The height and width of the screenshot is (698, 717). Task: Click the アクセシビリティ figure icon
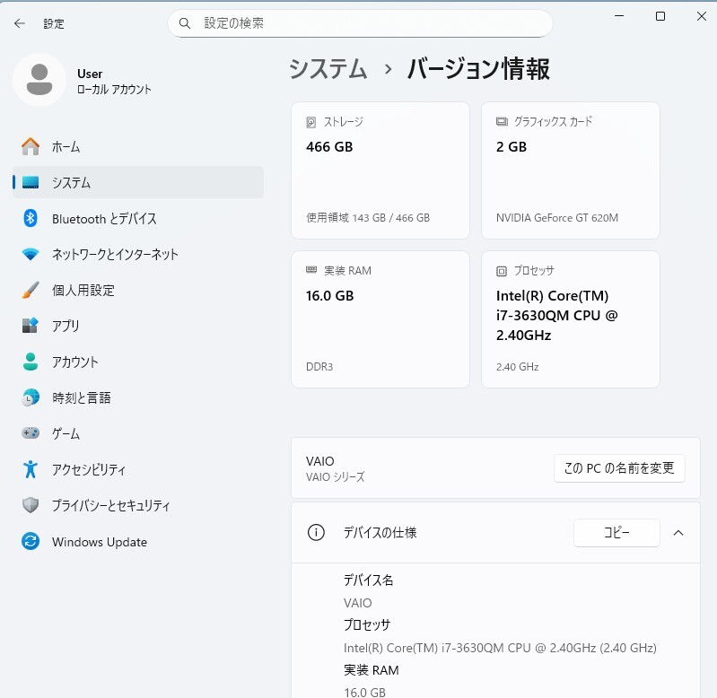pyautogui.click(x=31, y=469)
